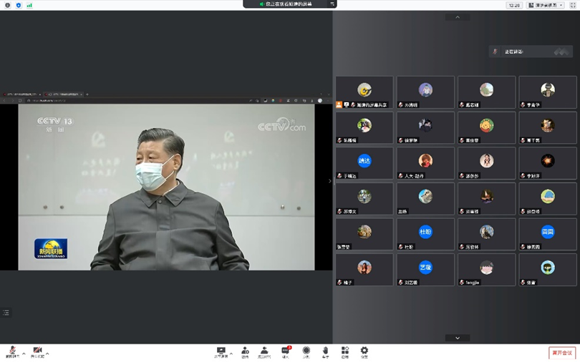Expand microphone audio options arrow
The width and height of the screenshot is (580, 362).
point(24,353)
